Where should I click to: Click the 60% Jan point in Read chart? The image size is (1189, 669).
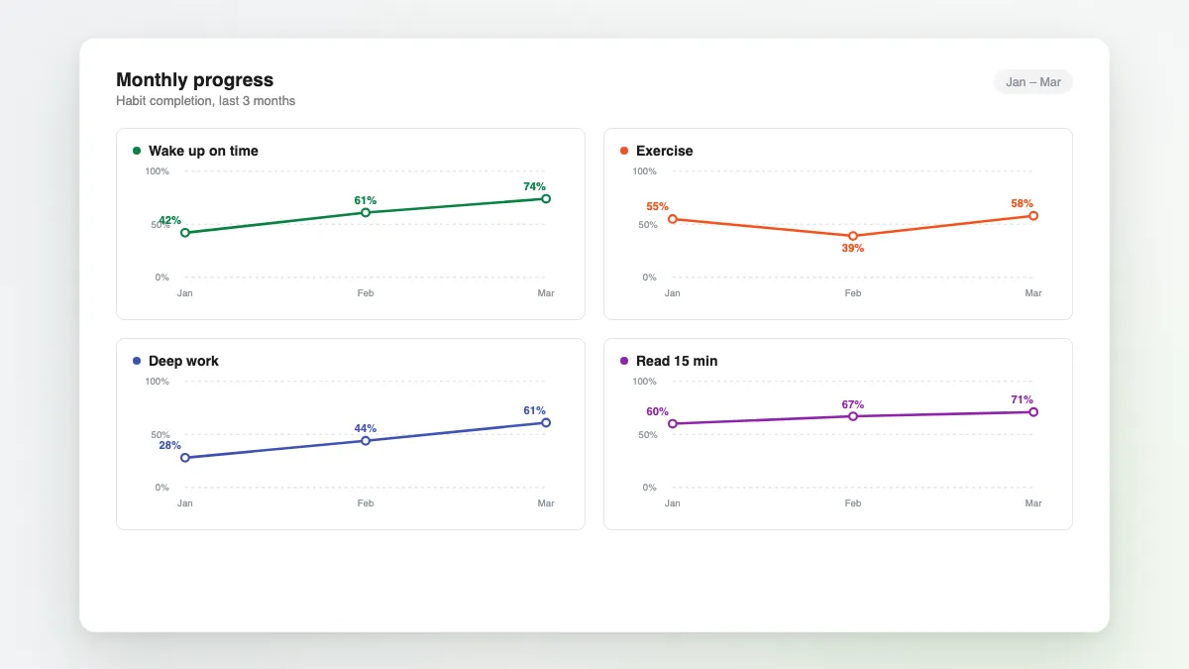pyautogui.click(x=673, y=423)
